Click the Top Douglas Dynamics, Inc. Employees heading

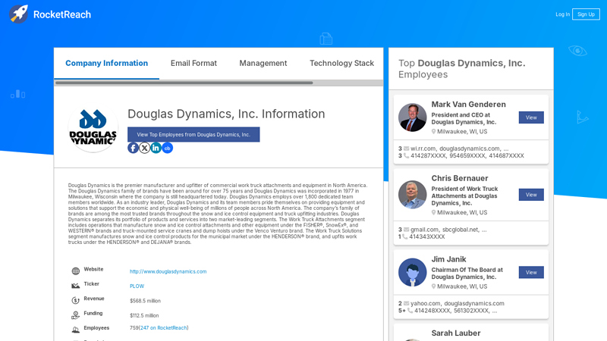(462, 68)
